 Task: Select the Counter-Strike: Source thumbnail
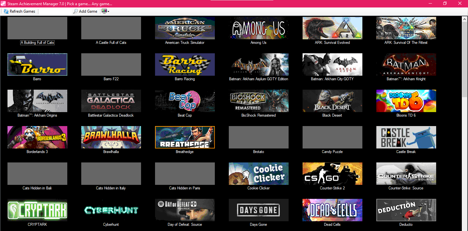[x=406, y=174]
